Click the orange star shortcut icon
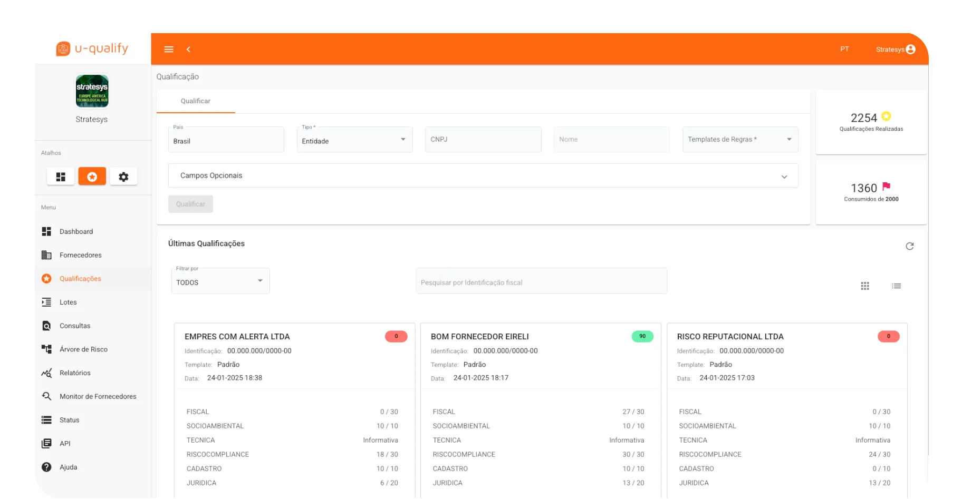 [x=92, y=177]
